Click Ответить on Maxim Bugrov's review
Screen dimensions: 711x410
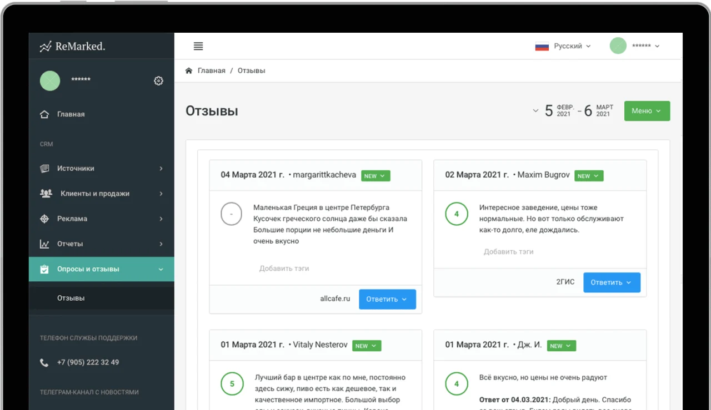(x=612, y=282)
